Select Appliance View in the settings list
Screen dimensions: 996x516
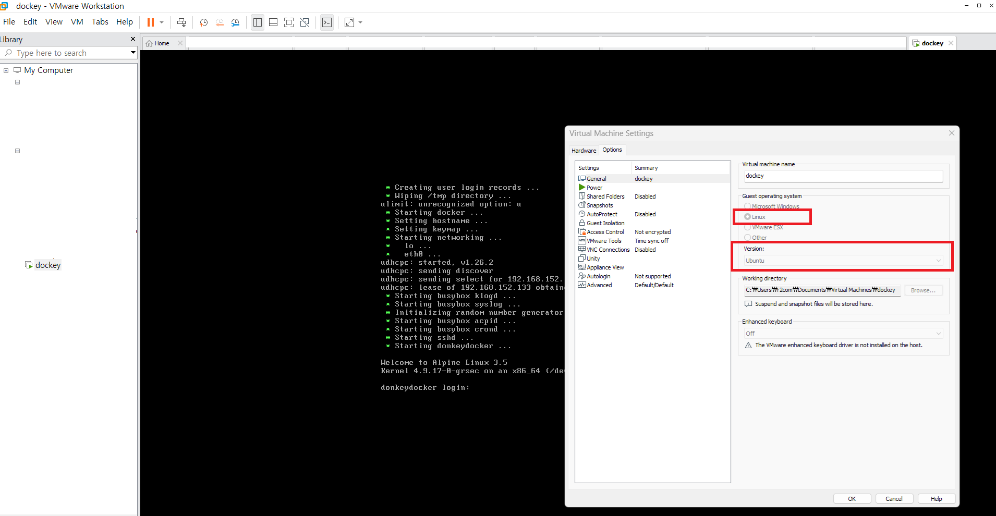[652, 267]
